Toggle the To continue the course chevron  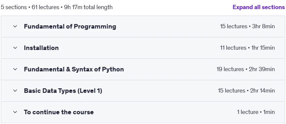(15, 112)
